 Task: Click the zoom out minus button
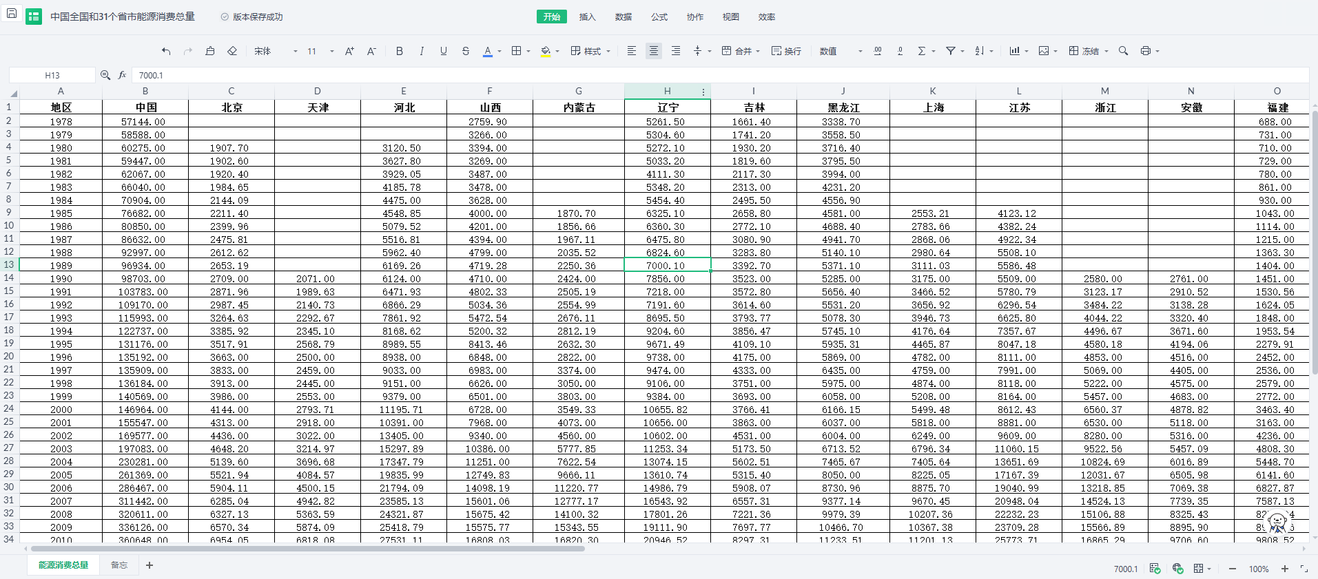click(1233, 569)
